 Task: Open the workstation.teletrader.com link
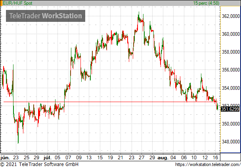pos(208,164)
